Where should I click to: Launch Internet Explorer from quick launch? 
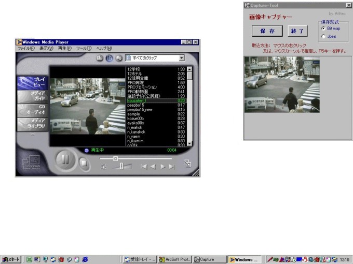coord(85,259)
